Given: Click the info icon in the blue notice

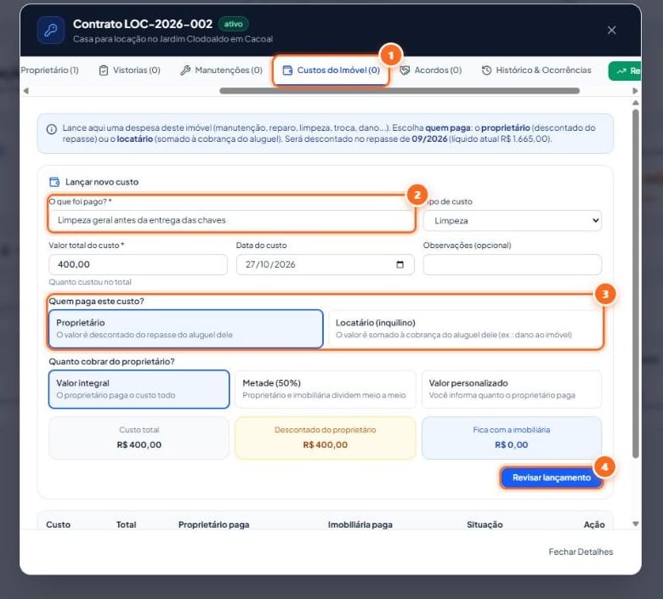Looking at the screenshot, I should click(52, 129).
